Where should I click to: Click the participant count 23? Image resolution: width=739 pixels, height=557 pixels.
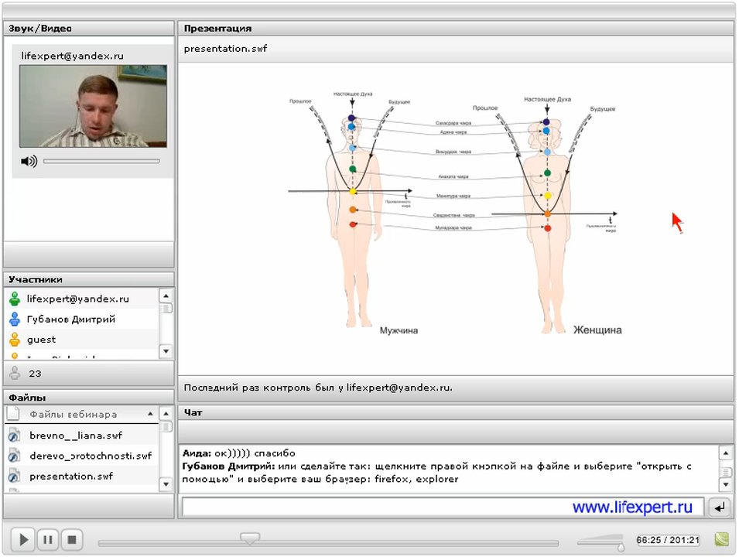35,374
